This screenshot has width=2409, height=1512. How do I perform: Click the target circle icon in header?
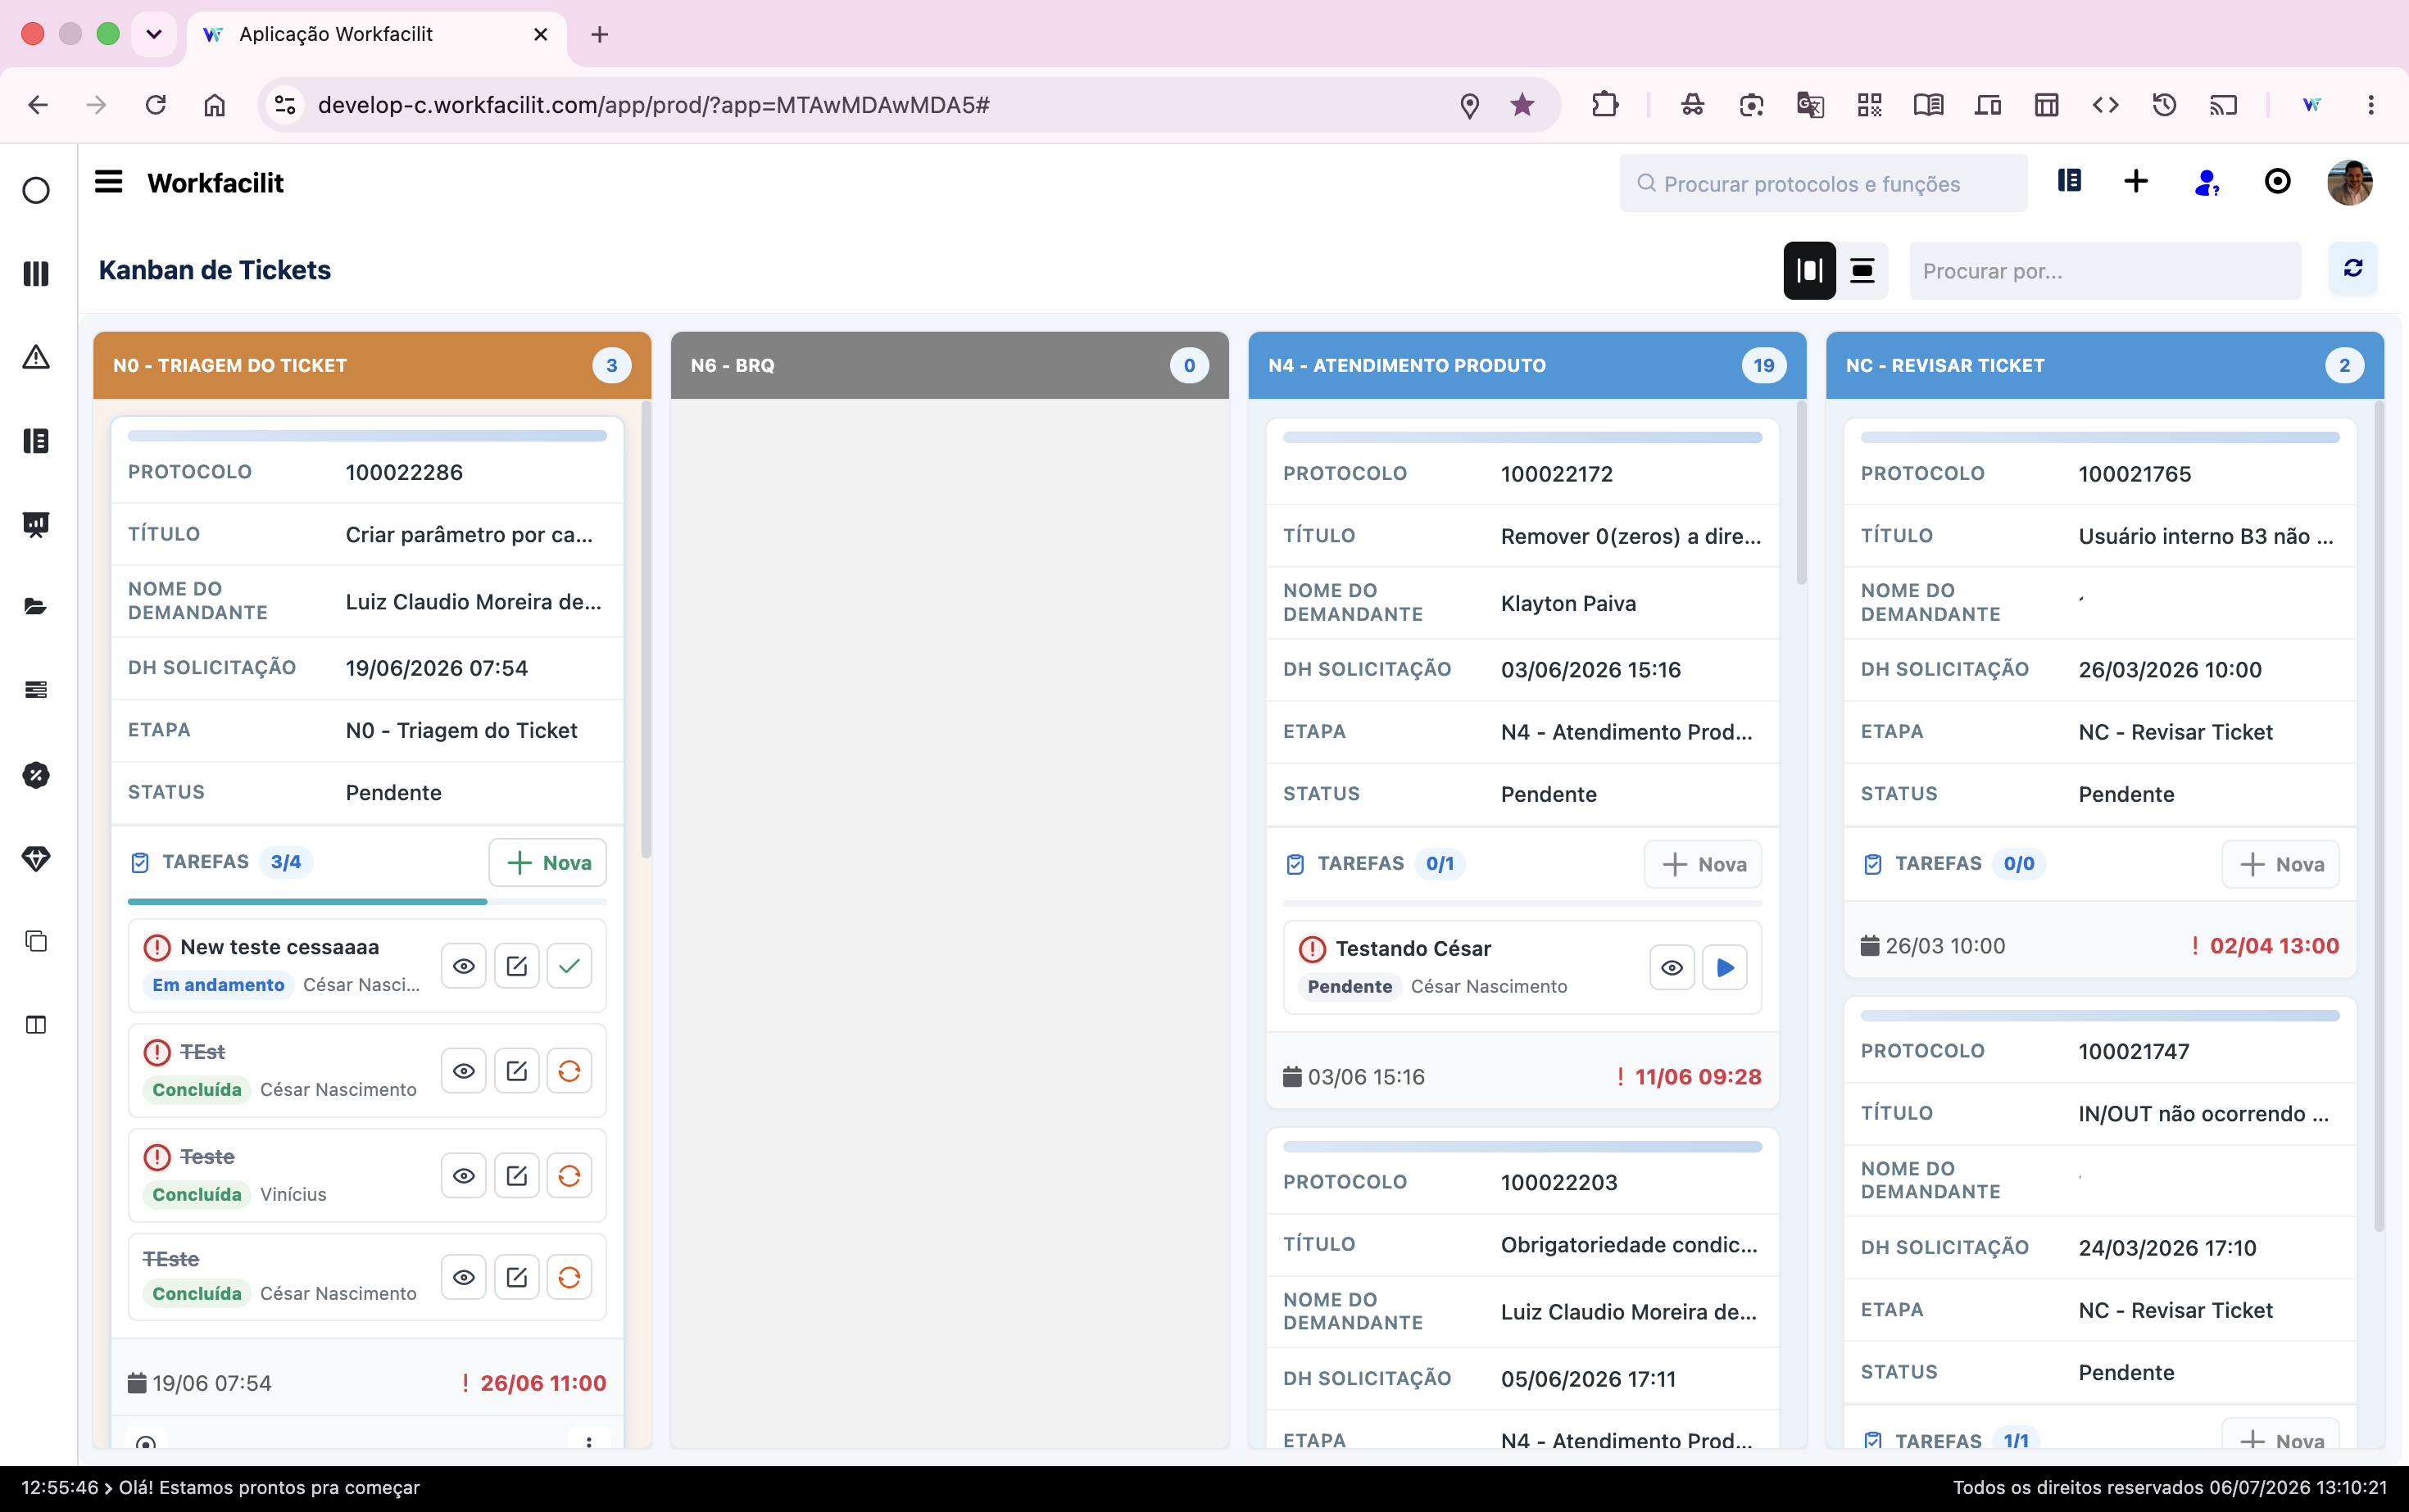click(x=2277, y=181)
